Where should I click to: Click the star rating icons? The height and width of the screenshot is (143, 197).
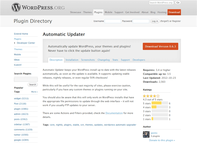pyautogui.click(x=151, y=96)
